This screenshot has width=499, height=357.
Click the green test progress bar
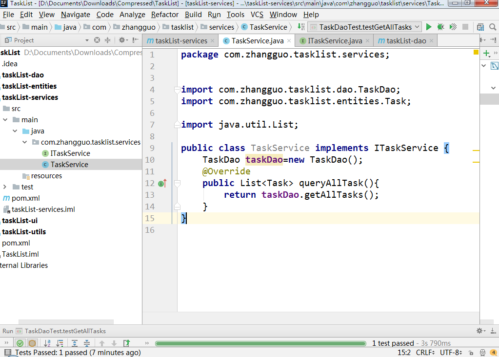coord(260,343)
